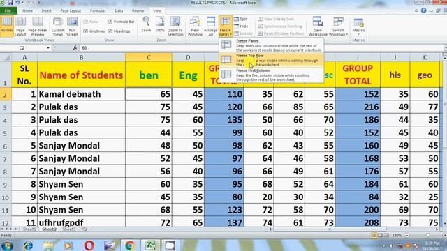Open File Explorer from taskbar
This screenshot has width=447, height=251.
(48, 245)
